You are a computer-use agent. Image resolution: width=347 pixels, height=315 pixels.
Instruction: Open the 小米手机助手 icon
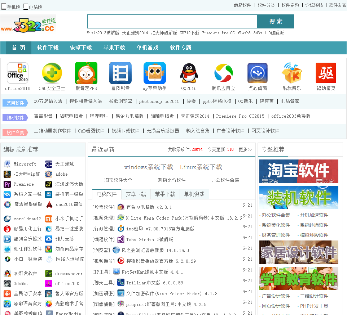tap(49, 219)
